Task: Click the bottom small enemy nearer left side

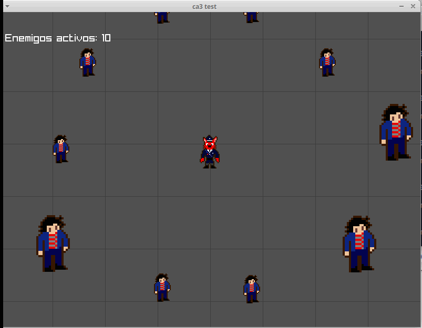Action: point(162,288)
